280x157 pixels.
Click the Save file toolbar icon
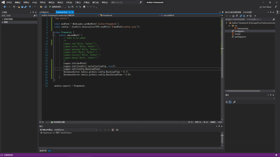pos(22,7)
